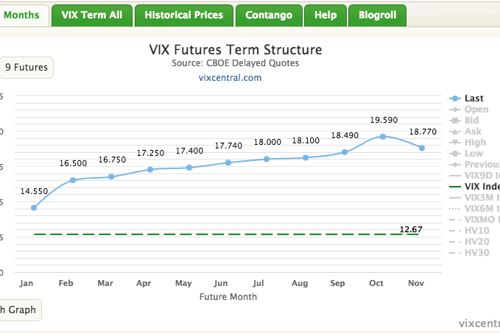Screen dimensions: 500x333
Task: Go to the Contango tab
Action: click(269, 15)
